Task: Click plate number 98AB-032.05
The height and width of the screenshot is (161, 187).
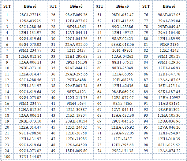Action: 169,15
